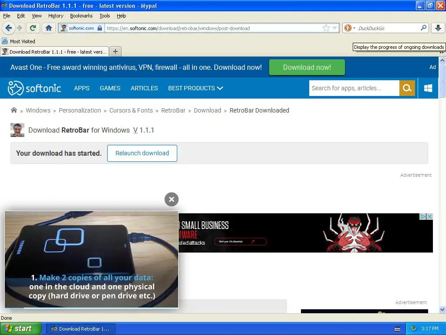Open the DuckDuckGo search engine selector
The image size is (446, 335).
350,28
